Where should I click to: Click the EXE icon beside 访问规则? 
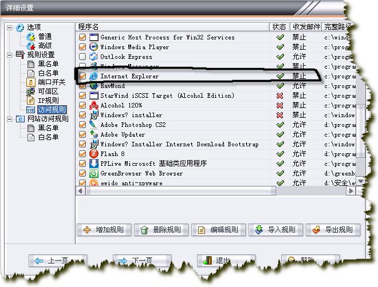30,110
